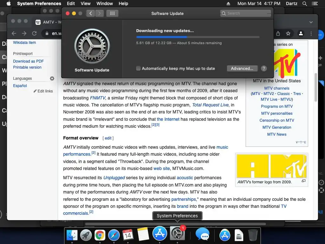The width and height of the screenshot is (325, 244).
Task: Enlarge the AMTV former logo image
Action: pos(303,181)
